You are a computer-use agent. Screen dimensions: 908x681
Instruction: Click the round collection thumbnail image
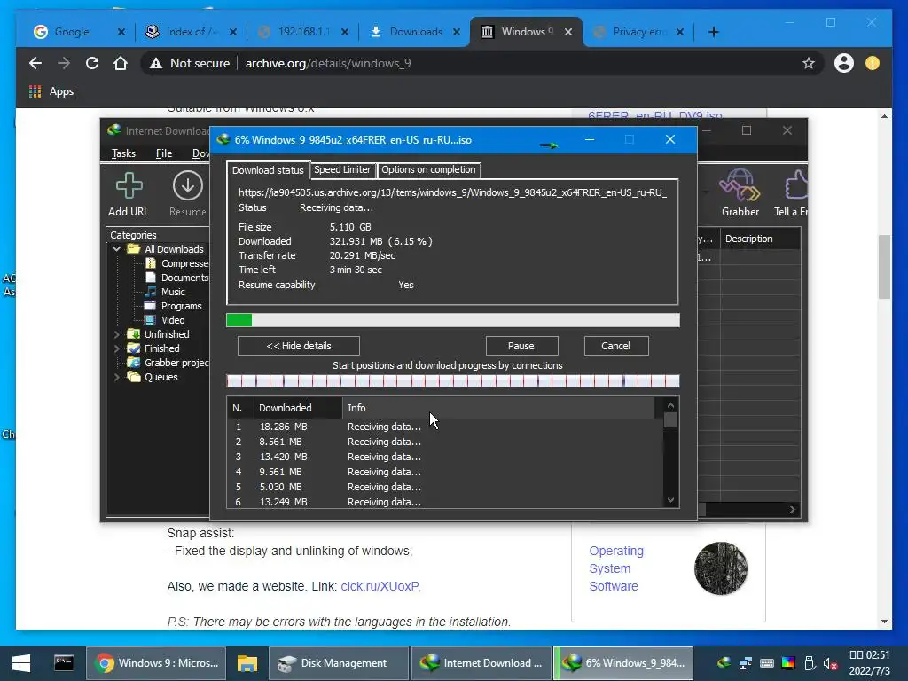point(721,568)
